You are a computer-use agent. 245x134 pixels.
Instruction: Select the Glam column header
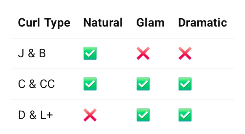coord(150,23)
